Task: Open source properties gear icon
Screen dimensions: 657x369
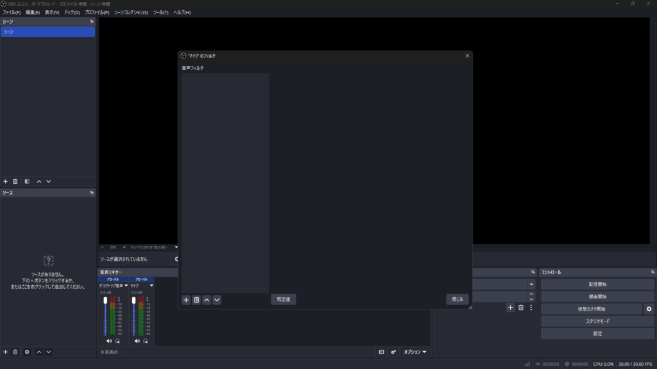Action: [x=27, y=352]
